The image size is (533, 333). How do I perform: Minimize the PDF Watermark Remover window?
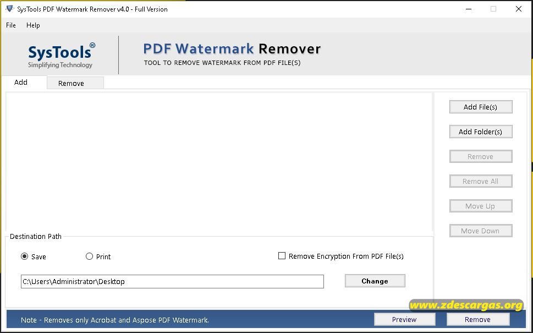pos(469,9)
